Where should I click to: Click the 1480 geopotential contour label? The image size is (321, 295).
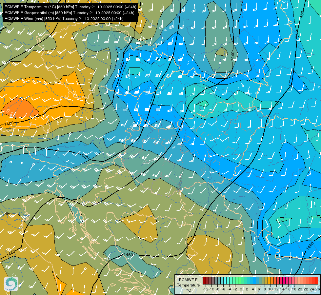pos(310,246)
